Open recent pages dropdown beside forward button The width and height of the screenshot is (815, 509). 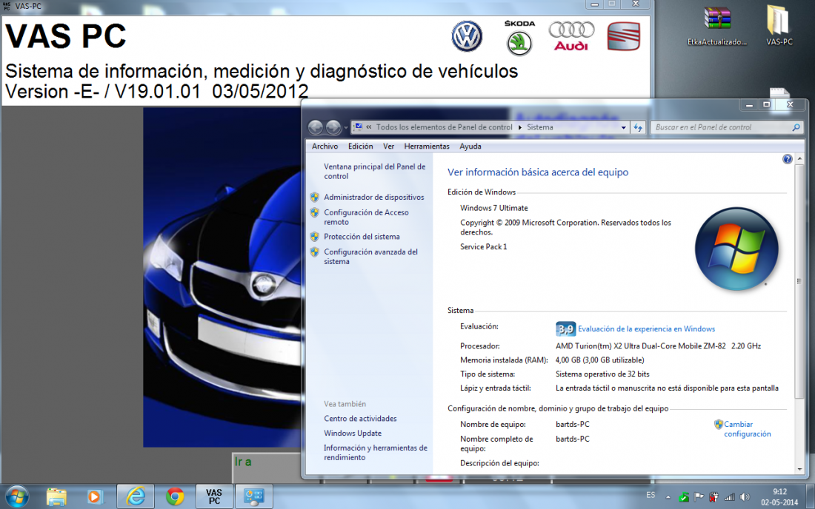[346, 128]
